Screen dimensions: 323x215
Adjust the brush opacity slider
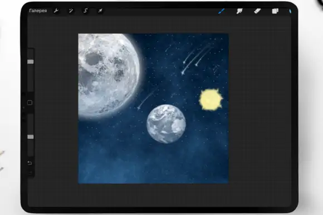[31, 137]
